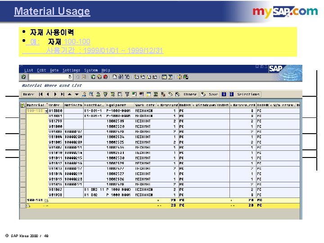
Task: Click the 100-100 material link in yellow box
Action: point(77,42)
